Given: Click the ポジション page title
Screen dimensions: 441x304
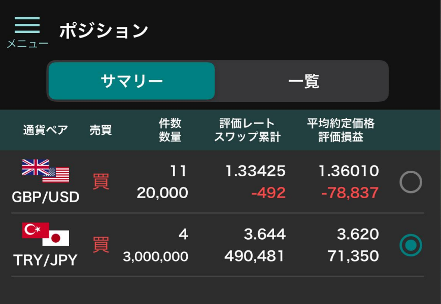Looking at the screenshot, I should click(x=104, y=31).
